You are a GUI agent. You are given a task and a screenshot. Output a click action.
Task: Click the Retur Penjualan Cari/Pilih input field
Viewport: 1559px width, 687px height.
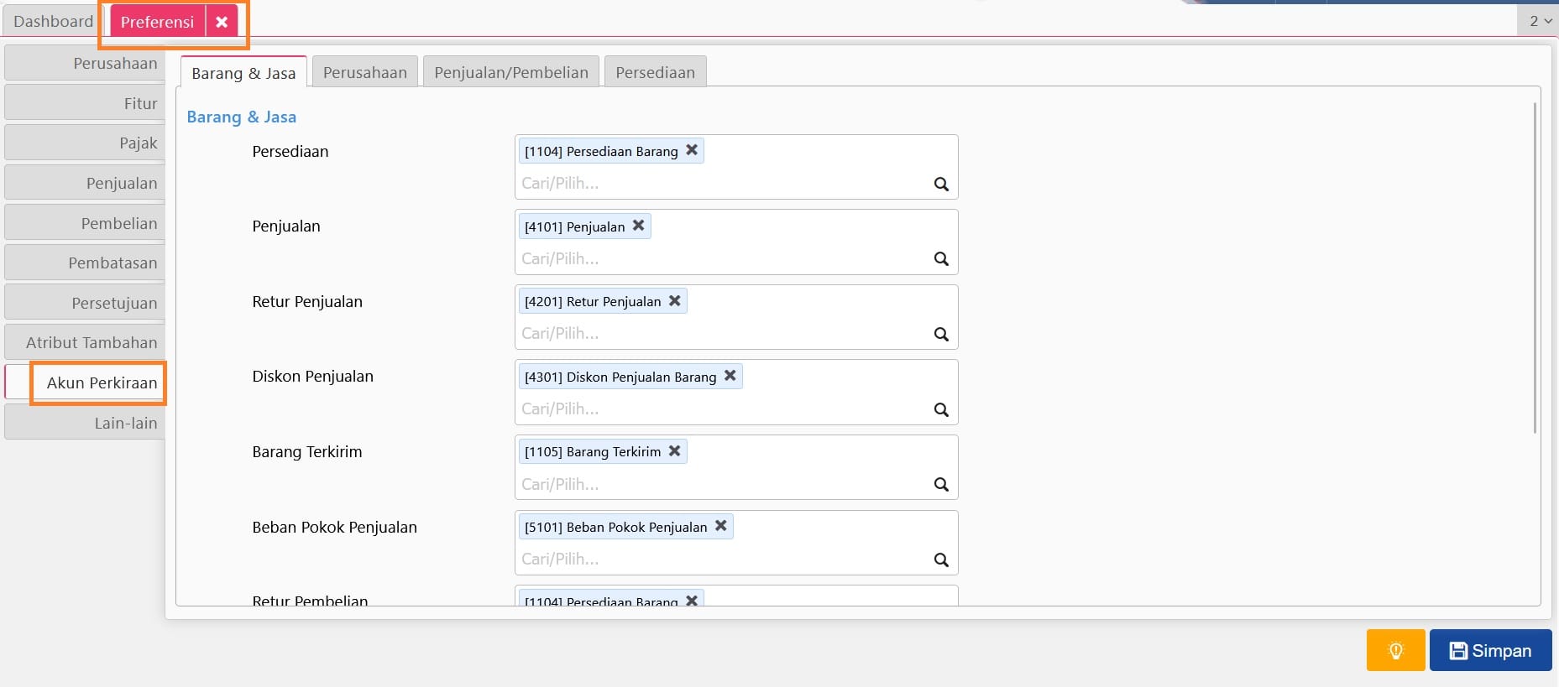722,334
